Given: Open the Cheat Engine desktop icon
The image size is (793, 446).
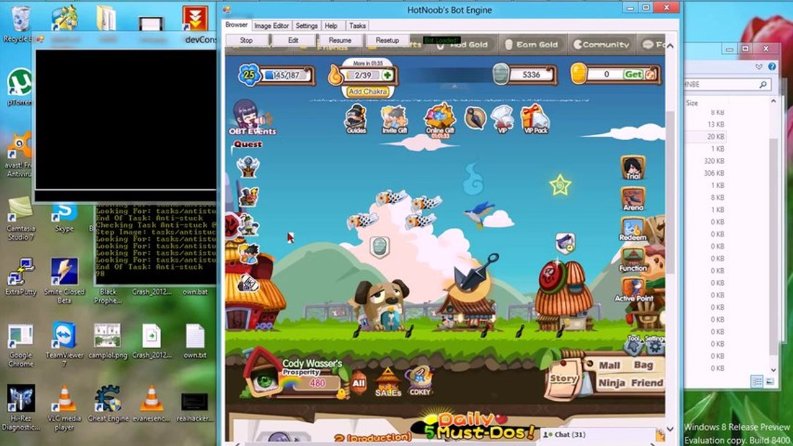Looking at the screenshot, I should [108, 404].
